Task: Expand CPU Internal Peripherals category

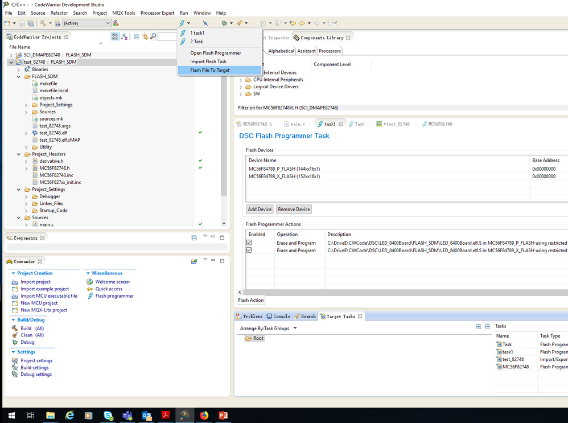Action: click(241, 80)
